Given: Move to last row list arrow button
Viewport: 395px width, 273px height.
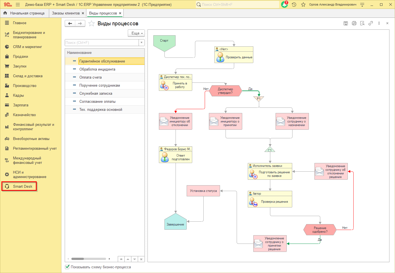Looking at the screenshot, I should tap(141, 259).
